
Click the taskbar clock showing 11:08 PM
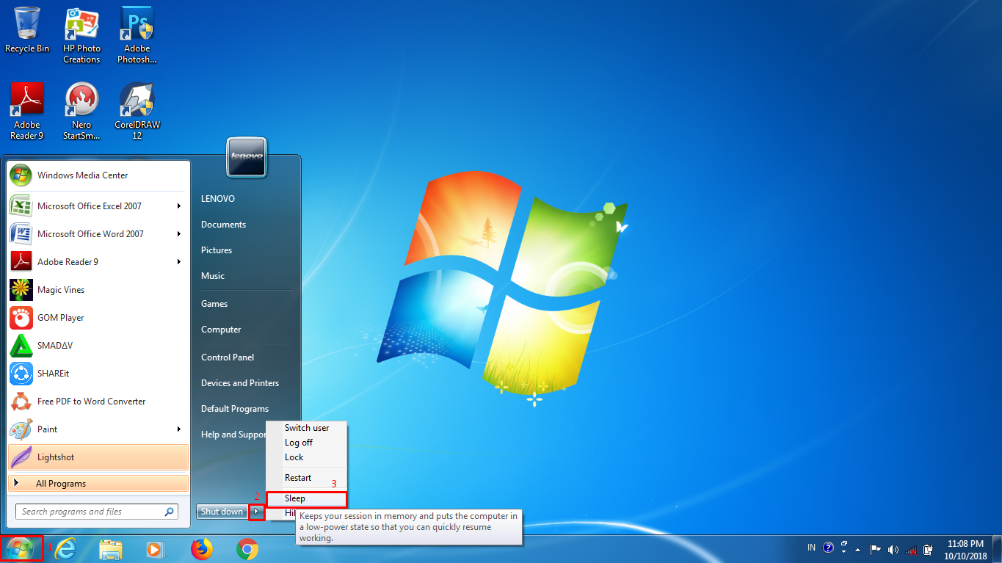965,550
